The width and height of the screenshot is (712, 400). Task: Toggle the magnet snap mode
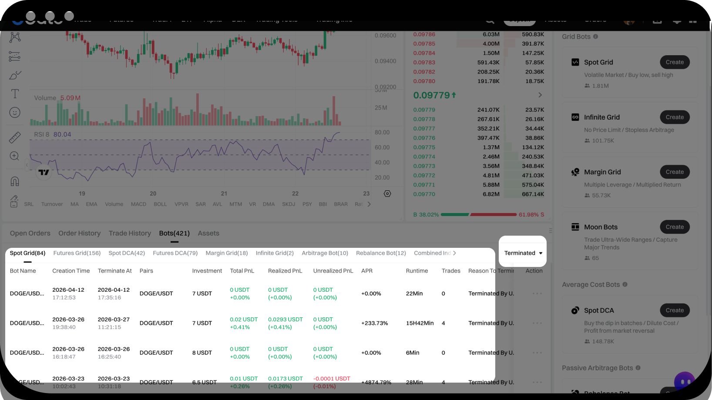pyautogui.click(x=15, y=181)
